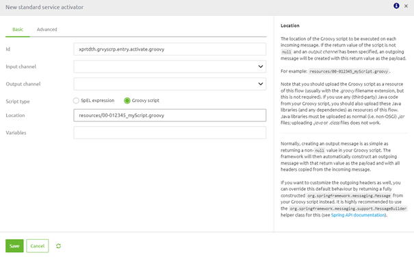Select the Groovy script radio button
Screen dimensions: 414x257
point(127,101)
